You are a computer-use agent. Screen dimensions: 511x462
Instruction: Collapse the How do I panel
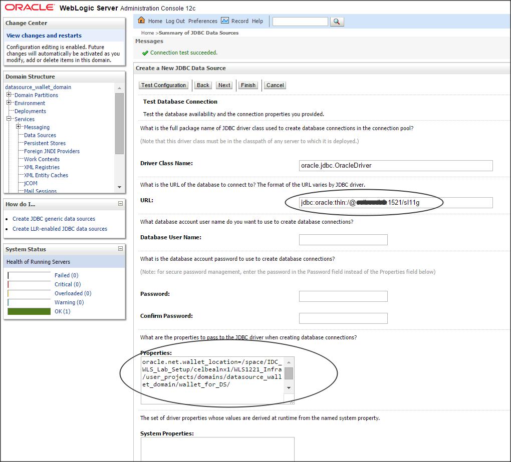[x=120, y=204]
